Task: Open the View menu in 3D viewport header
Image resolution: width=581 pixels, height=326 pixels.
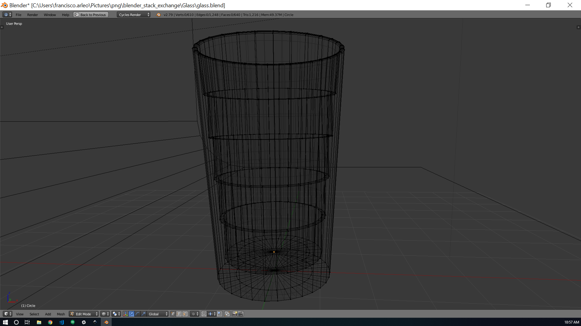Action: [x=20, y=314]
